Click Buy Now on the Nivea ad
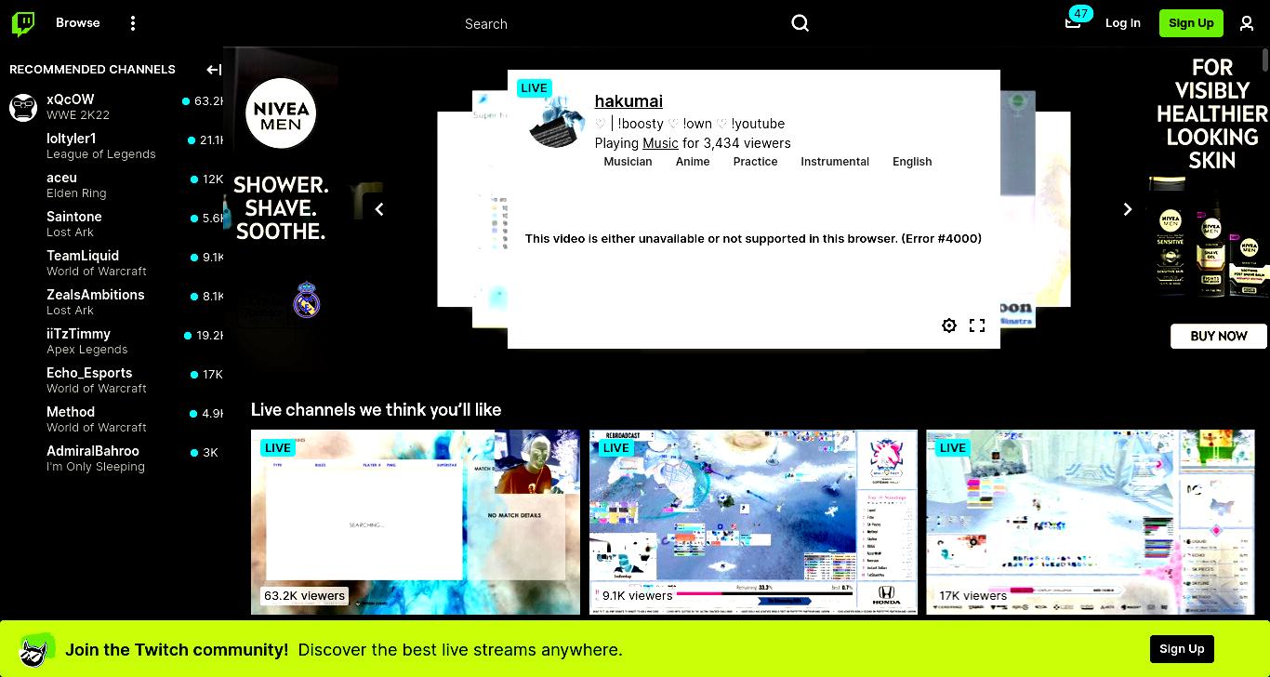Image resolution: width=1270 pixels, height=677 pixels. [1219, 336]
